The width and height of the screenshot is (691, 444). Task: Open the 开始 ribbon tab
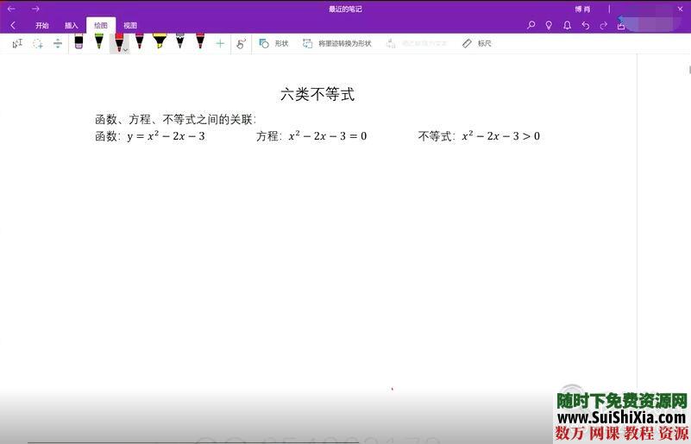(x=42, y=26)
